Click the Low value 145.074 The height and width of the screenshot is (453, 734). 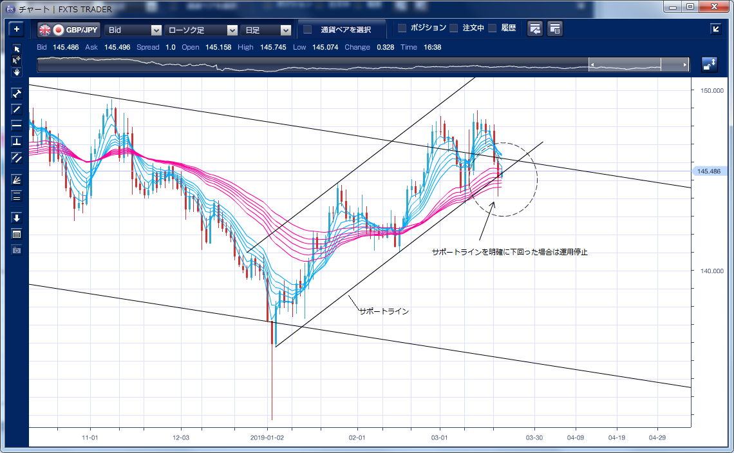[x=325, y=47]
